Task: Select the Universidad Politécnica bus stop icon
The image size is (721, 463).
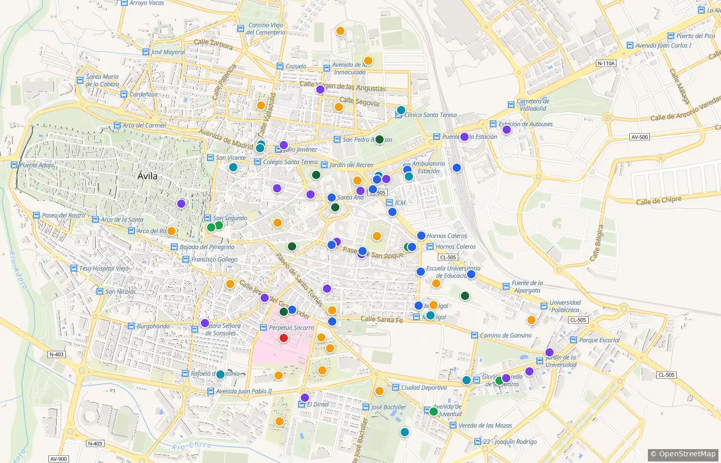Action: click(x=544, y=306)
